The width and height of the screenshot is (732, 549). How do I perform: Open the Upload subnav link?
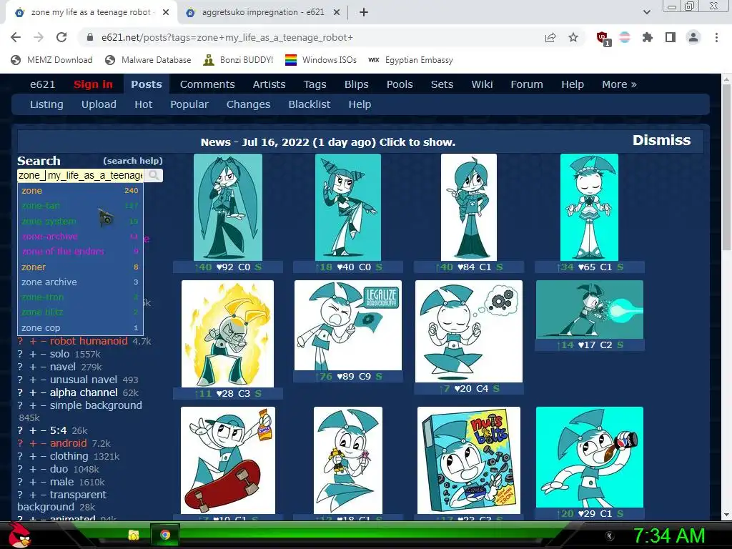click(x=99, y=104)
